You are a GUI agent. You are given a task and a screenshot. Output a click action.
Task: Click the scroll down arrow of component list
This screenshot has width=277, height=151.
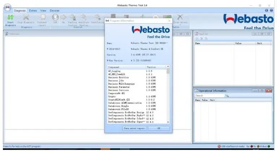168,122
